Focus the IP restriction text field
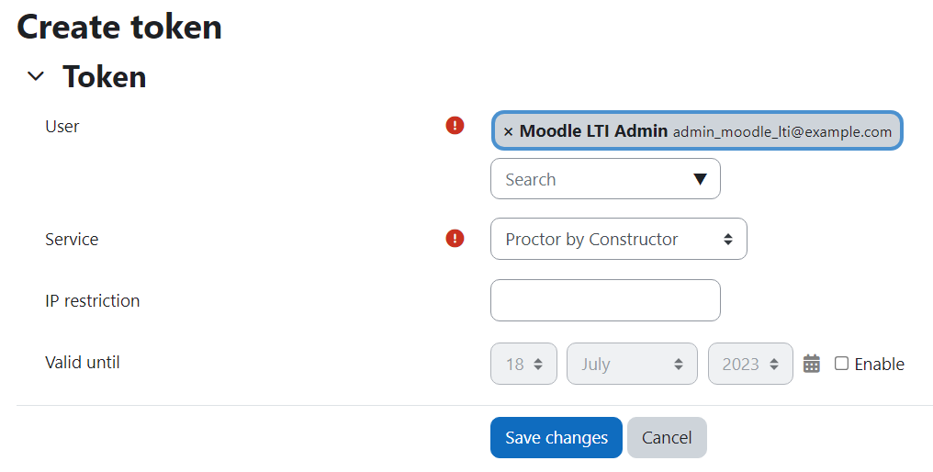 [604, 300]
